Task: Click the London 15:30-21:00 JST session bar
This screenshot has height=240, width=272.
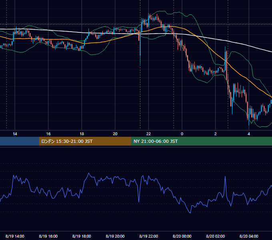Action: click(x=85, y=141)
